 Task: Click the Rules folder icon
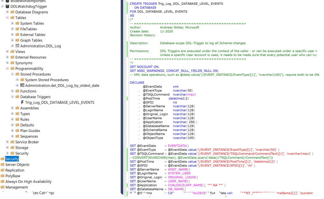click(18, 119)
